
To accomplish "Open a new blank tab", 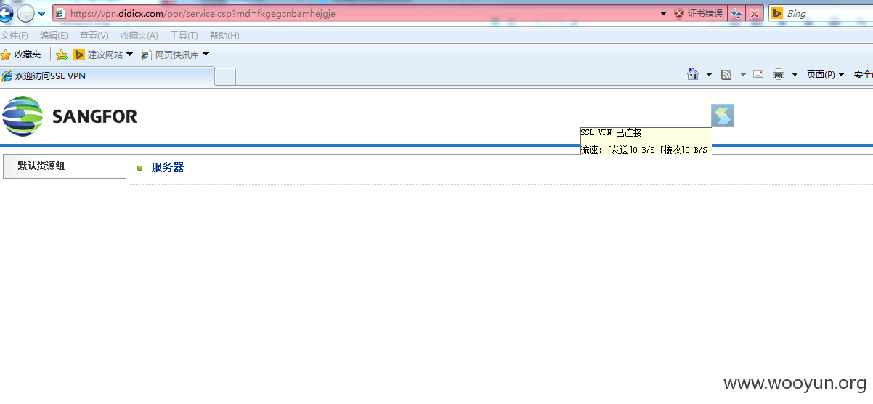I will click(225, 76).
